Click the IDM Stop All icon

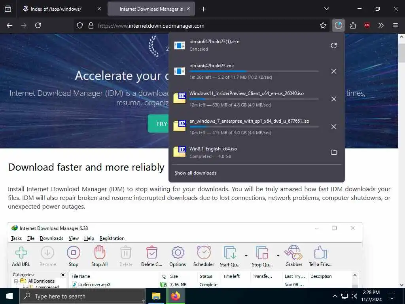(x=99, y=256)
